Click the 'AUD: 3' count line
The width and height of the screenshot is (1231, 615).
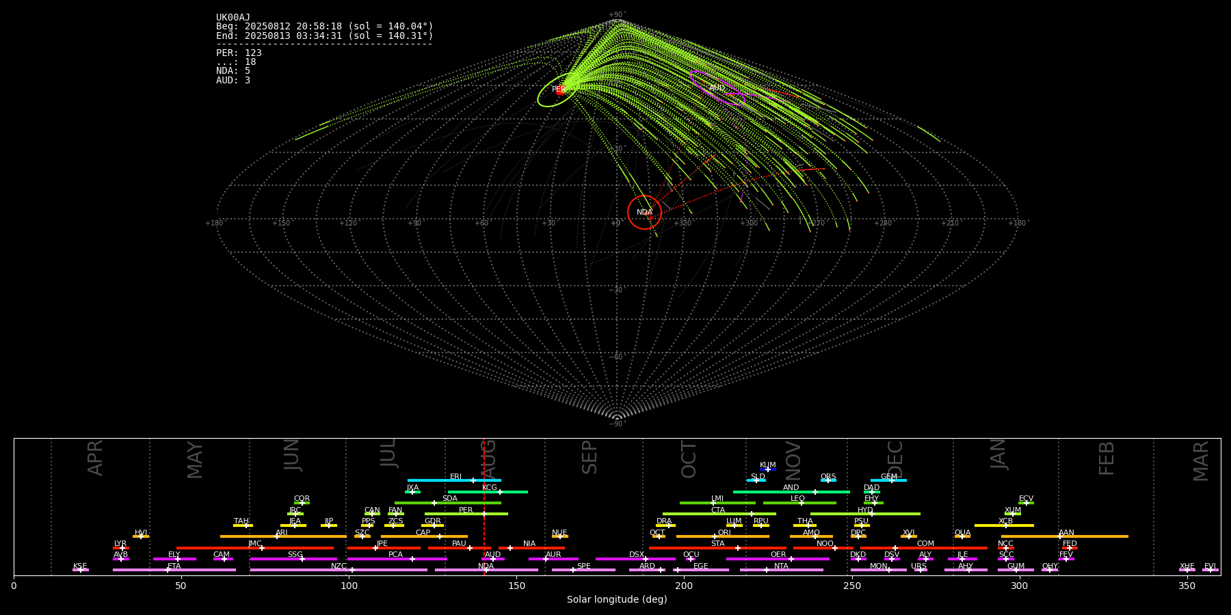[233, 81]
